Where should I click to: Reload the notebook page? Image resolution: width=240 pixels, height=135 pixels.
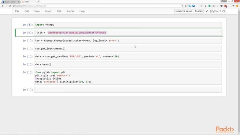(10, 6)
